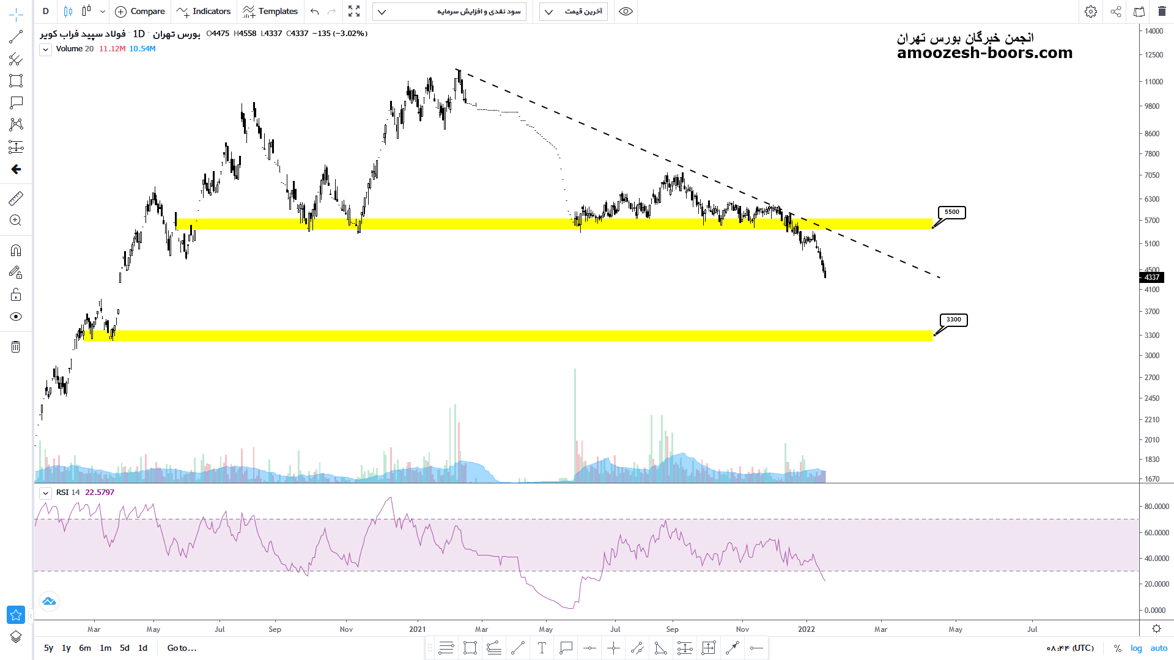Image resolution: width=1174 pixels, height=660 pixels.
Task: Select the trend line drawing tool
Action: [x=16, y=37]
